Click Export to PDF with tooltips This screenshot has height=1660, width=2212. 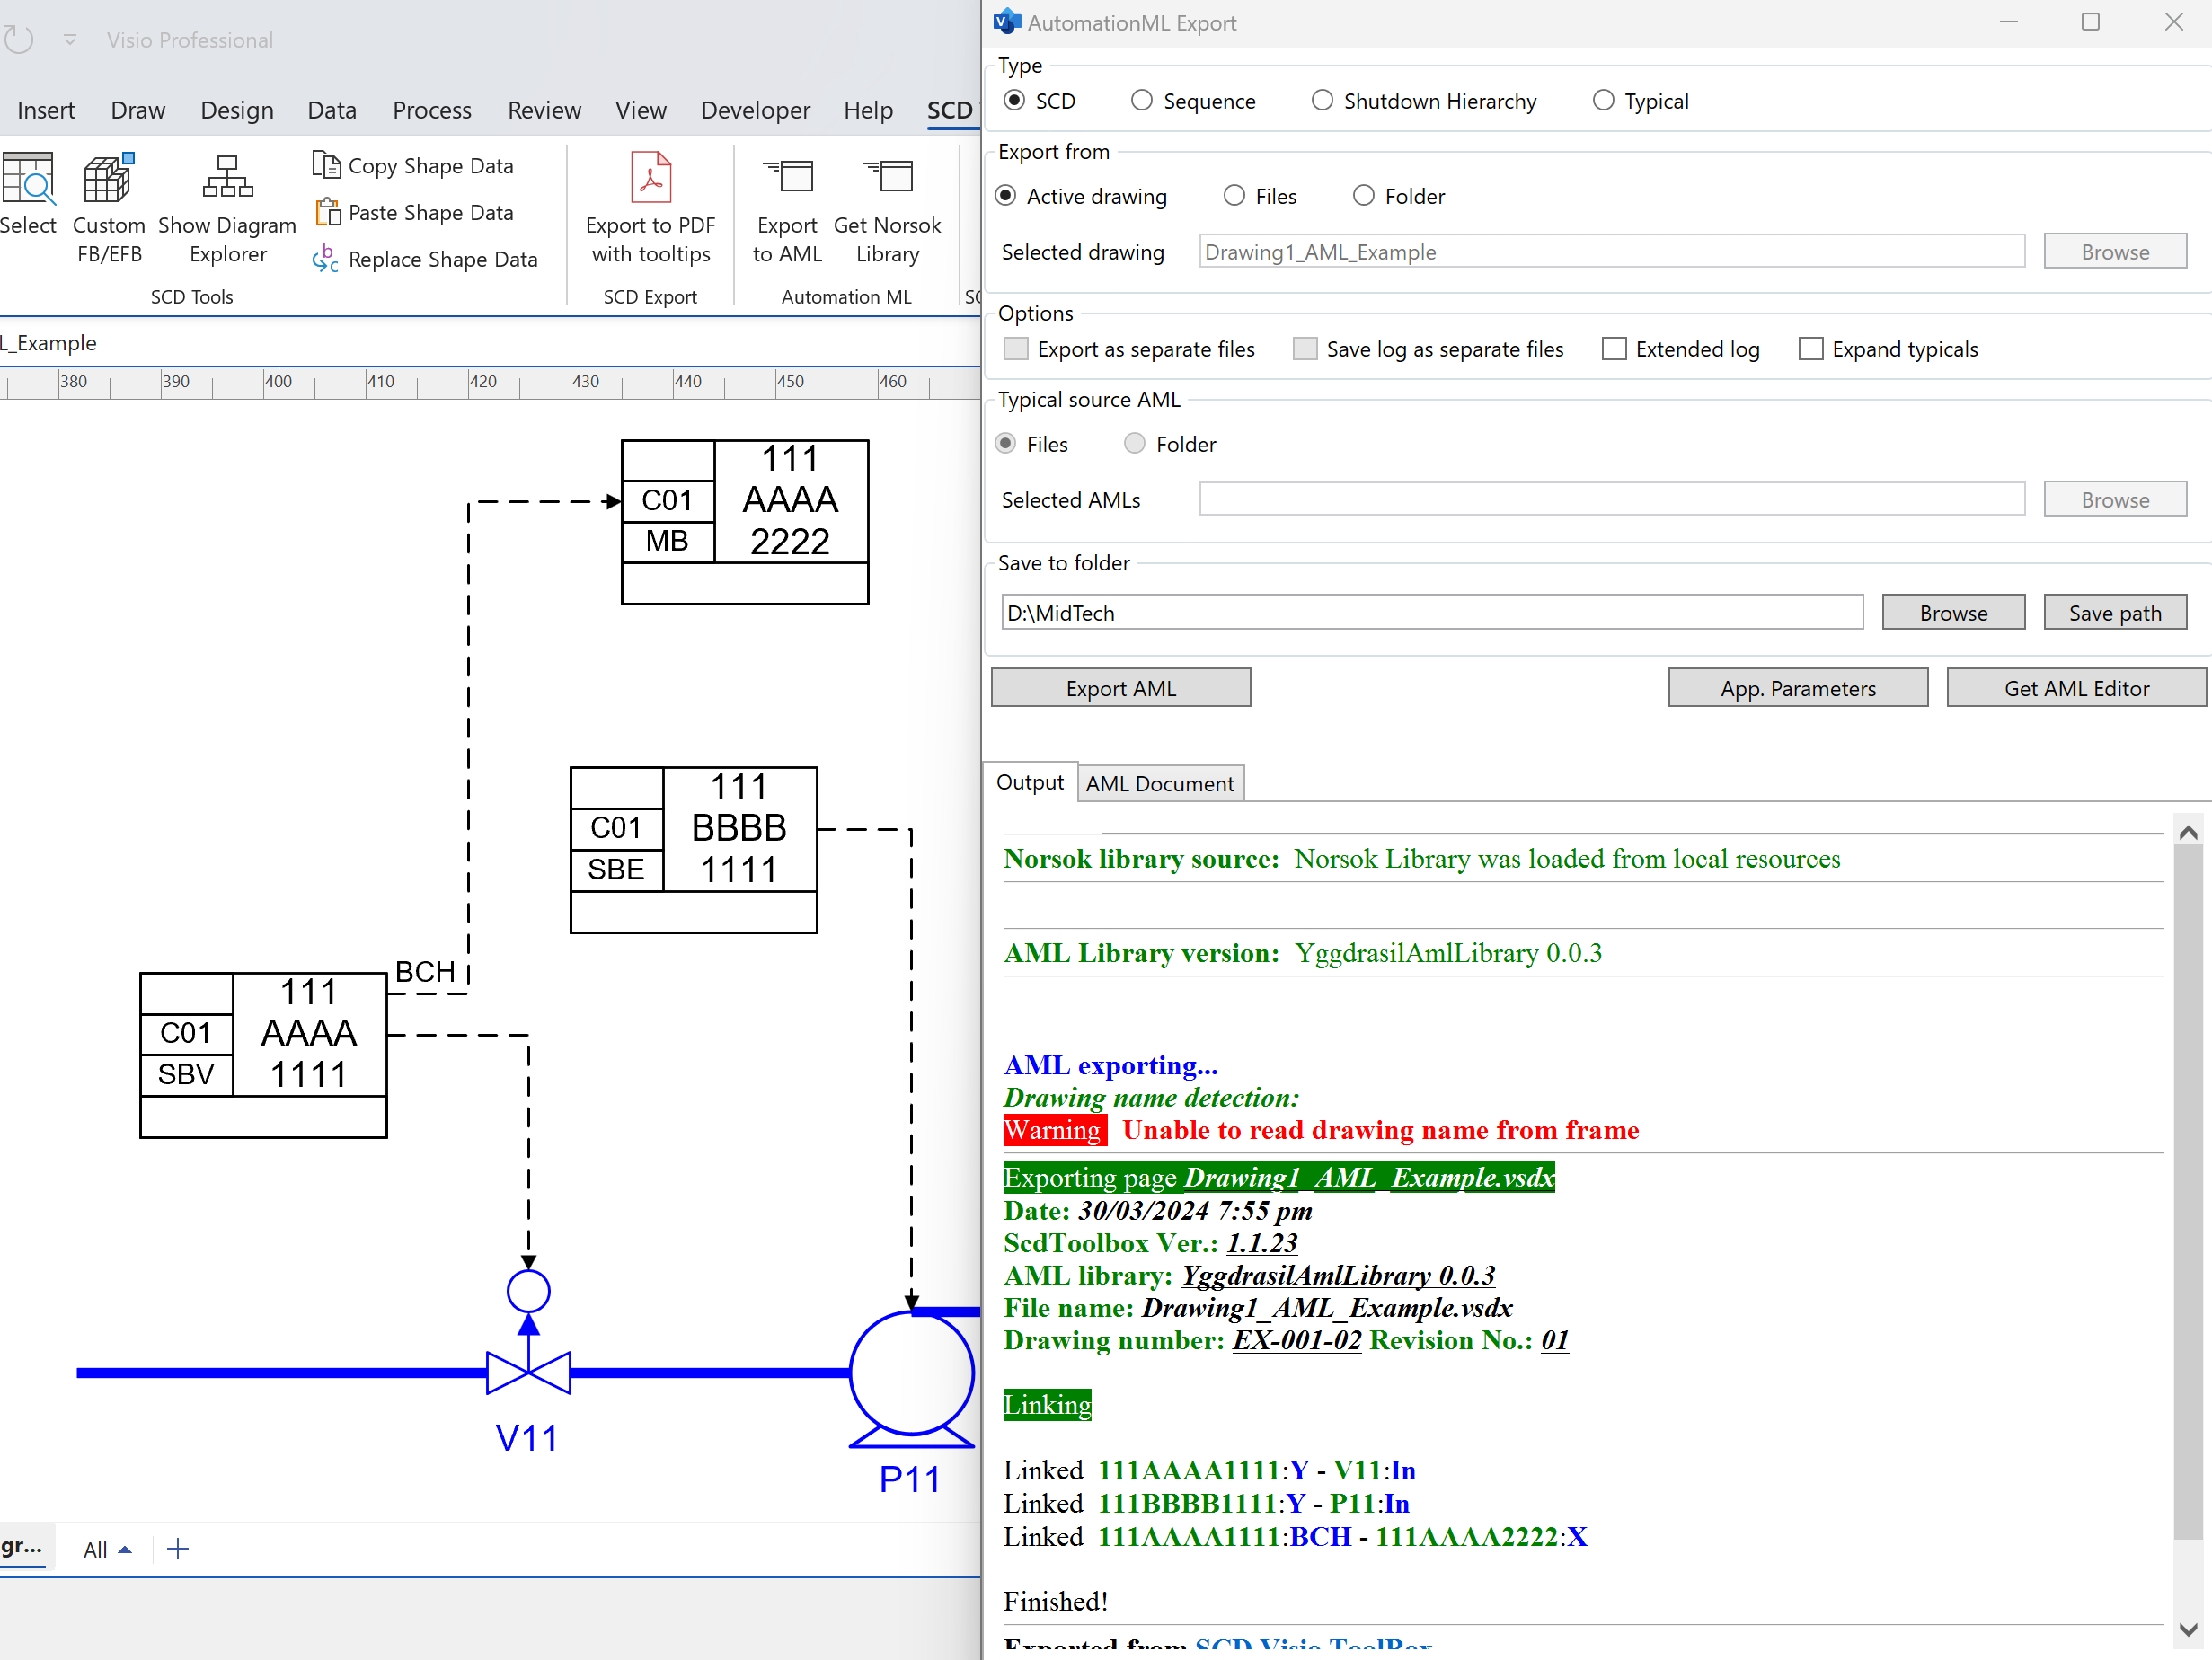pyautogui.click(x=650, y=208)
